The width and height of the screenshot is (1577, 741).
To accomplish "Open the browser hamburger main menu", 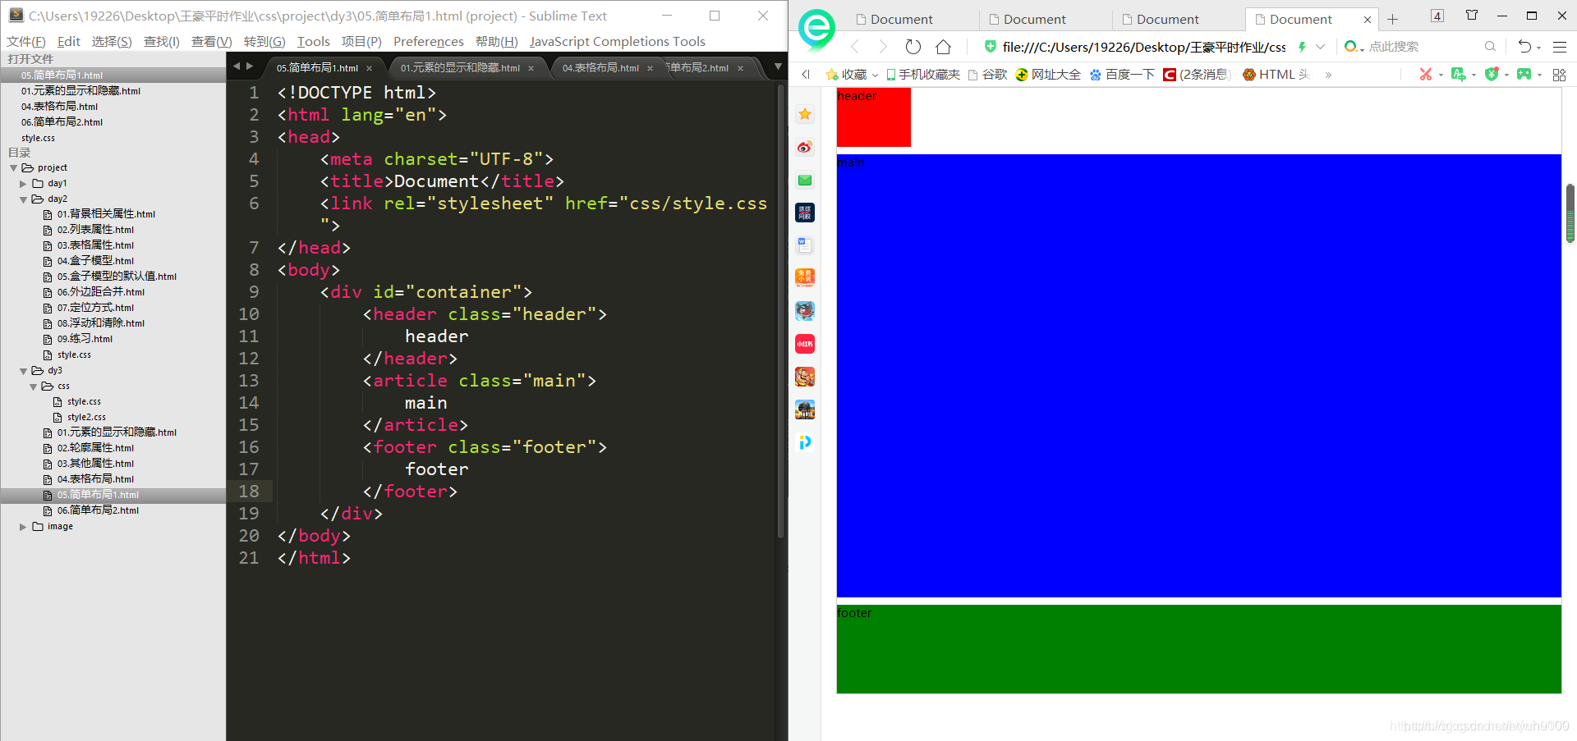I will point(1560,47).
